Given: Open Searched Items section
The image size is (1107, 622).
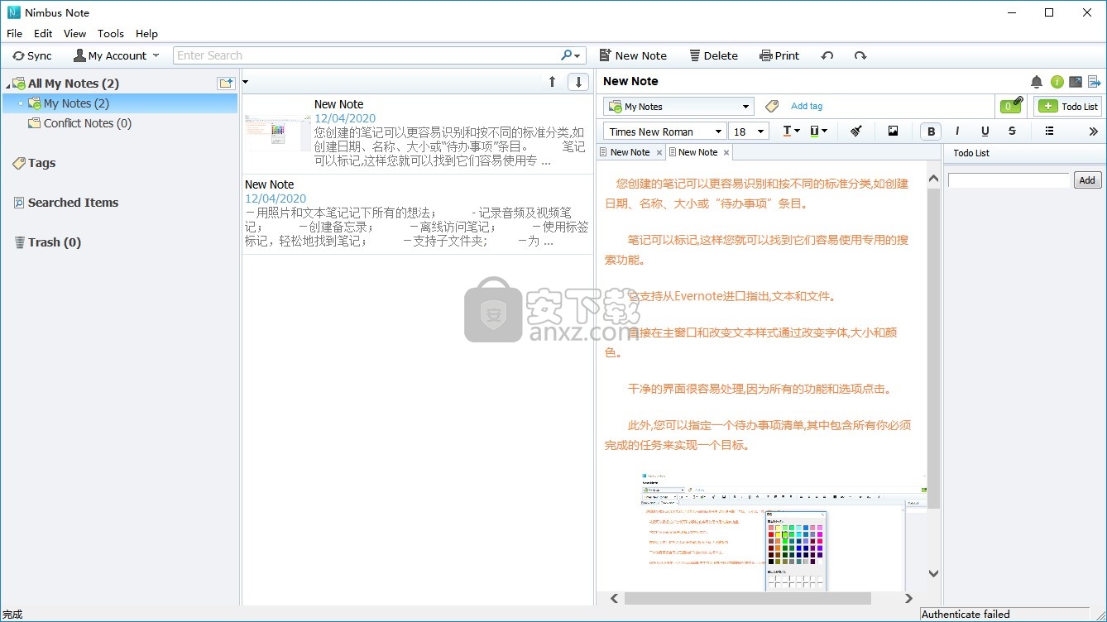Looking at the screenshot, I should [65, 203].
